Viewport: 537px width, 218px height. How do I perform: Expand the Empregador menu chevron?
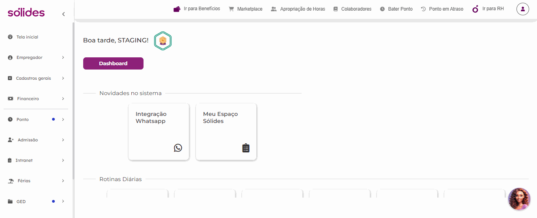point(63,58)
